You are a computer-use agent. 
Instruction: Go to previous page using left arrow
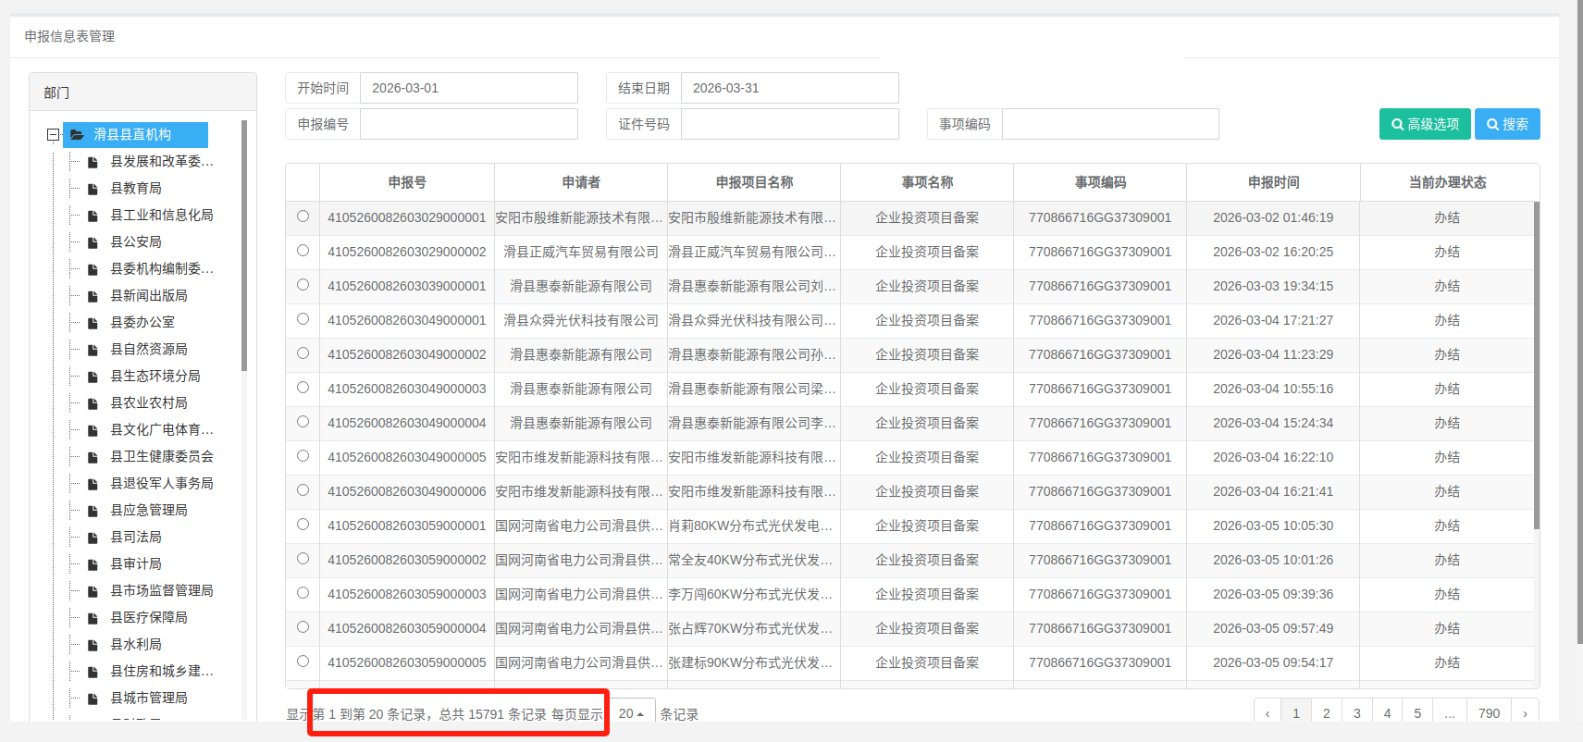[x=1268, y=713]
